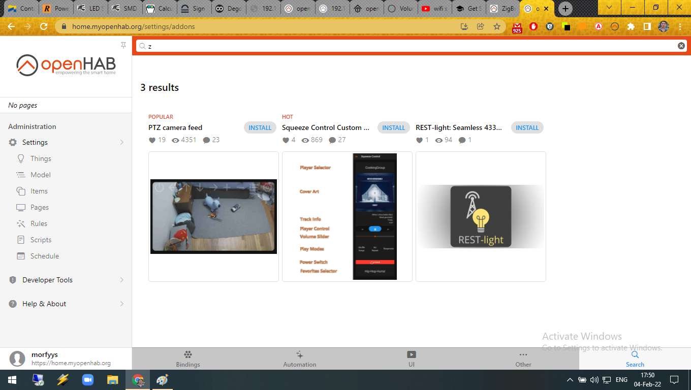Share this page from the address bar
Viewport: 691px width, 390px height.
(481, 26)
